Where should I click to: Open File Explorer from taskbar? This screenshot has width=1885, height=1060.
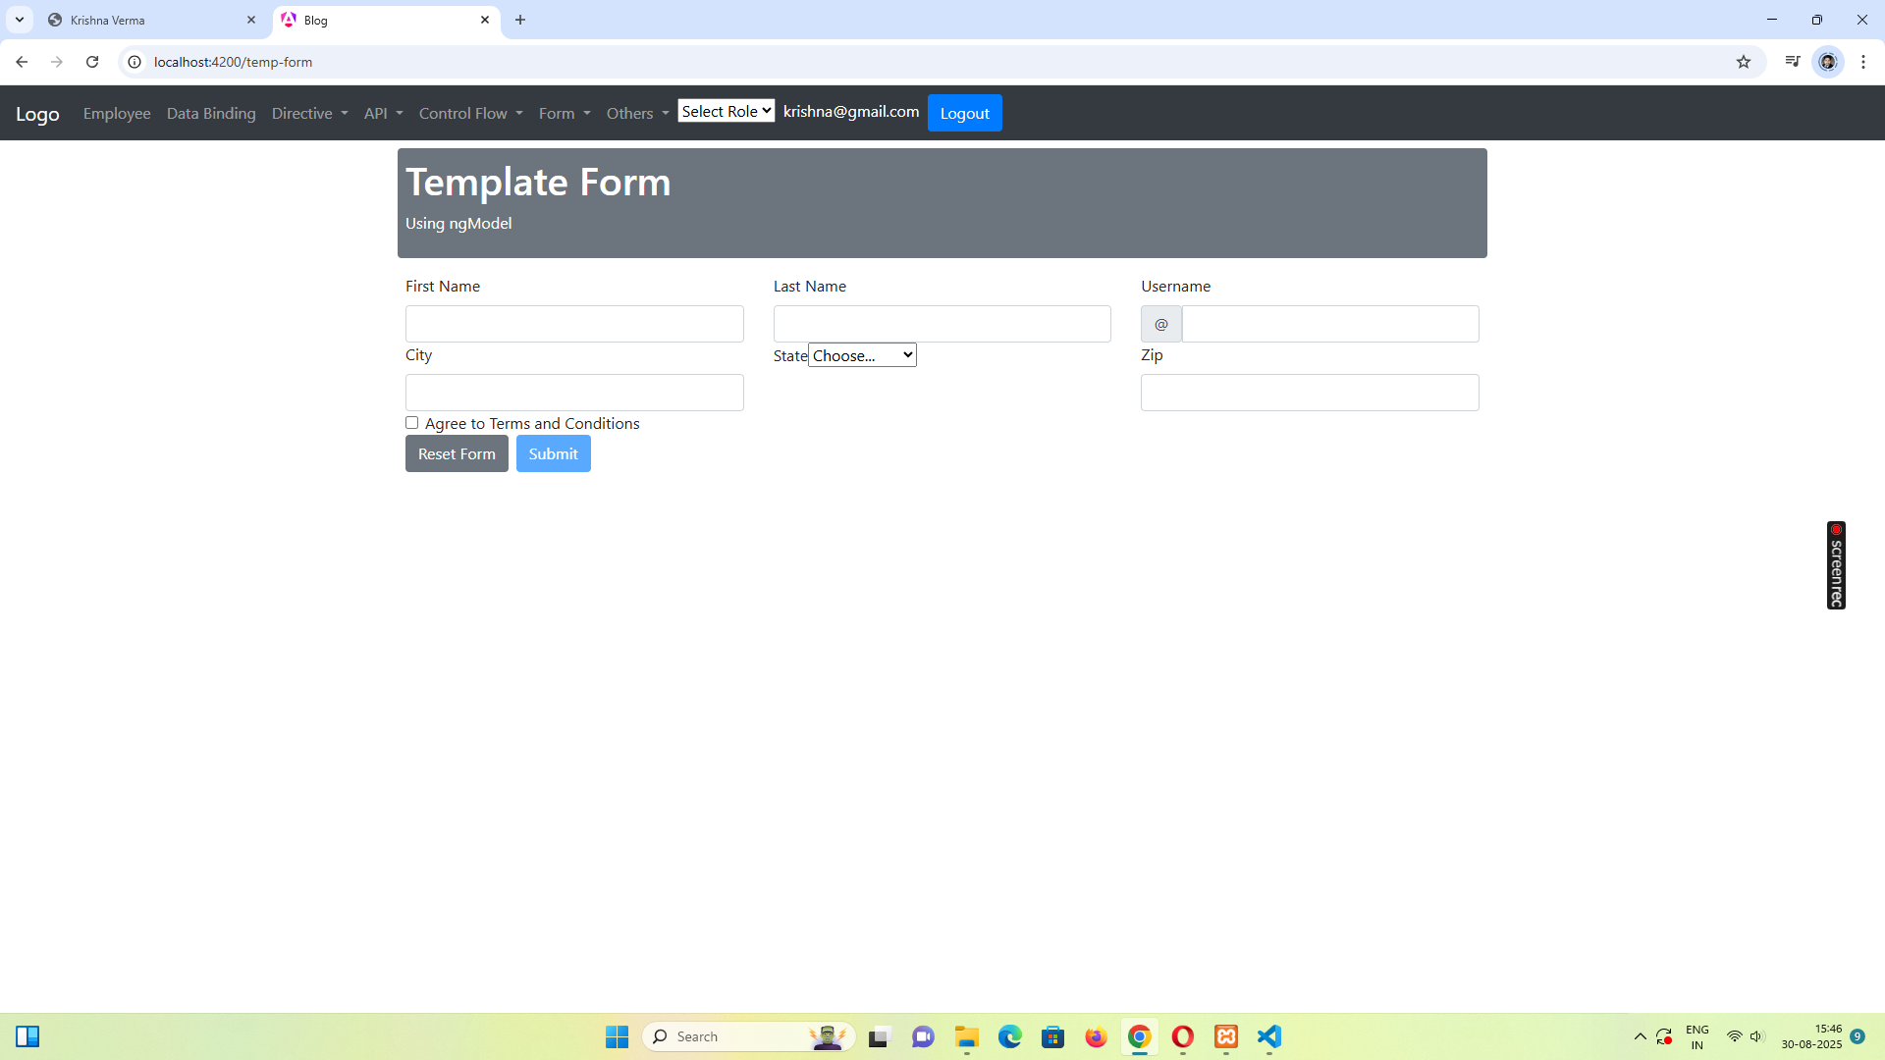tap(967, 1036)
